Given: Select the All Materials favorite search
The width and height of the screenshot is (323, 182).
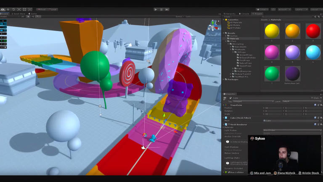Looking at the screenshot, I should (236, 22).
